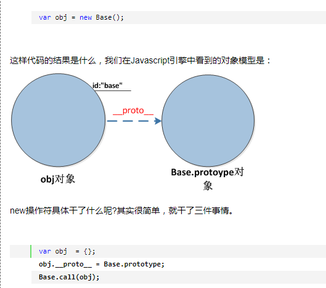The height and width of the screenshot is (288, 326).
Task: Click the 'Base.protoype对象' caption
Action: [208, 179]
